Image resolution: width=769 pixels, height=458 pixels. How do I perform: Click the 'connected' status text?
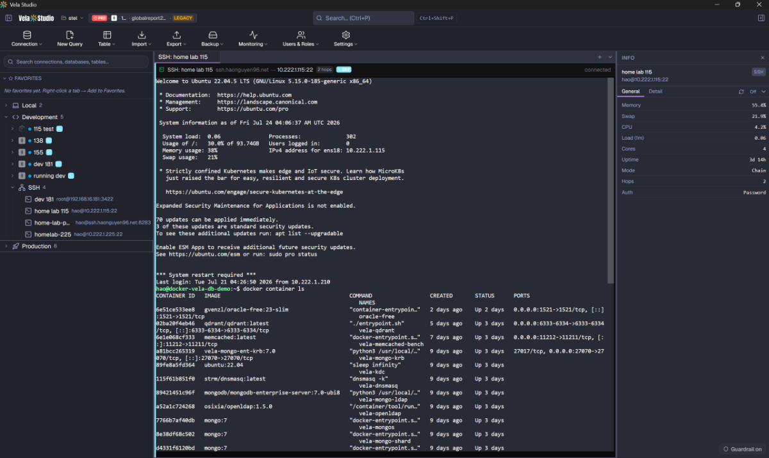point(597,69)
